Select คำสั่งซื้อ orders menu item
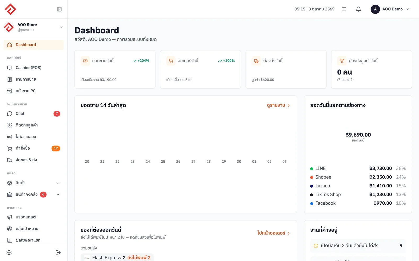This screenshot has height=261, width=419. (34, 148)
